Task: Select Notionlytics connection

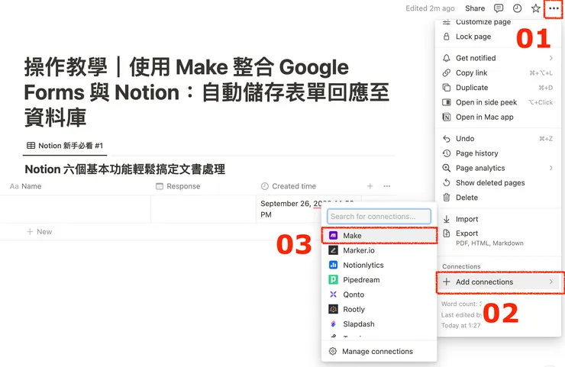Action: (x=379, y=265)
